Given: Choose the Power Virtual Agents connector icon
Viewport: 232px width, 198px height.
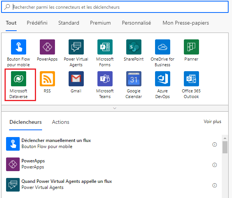Looking at the screenshot, I should click(76, 47).
